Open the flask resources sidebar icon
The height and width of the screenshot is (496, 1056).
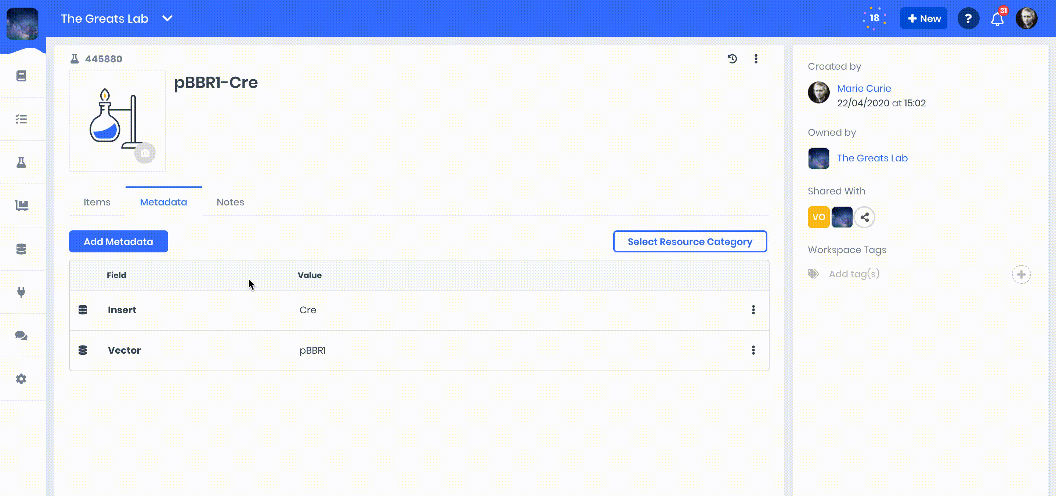tap(21, 163)
